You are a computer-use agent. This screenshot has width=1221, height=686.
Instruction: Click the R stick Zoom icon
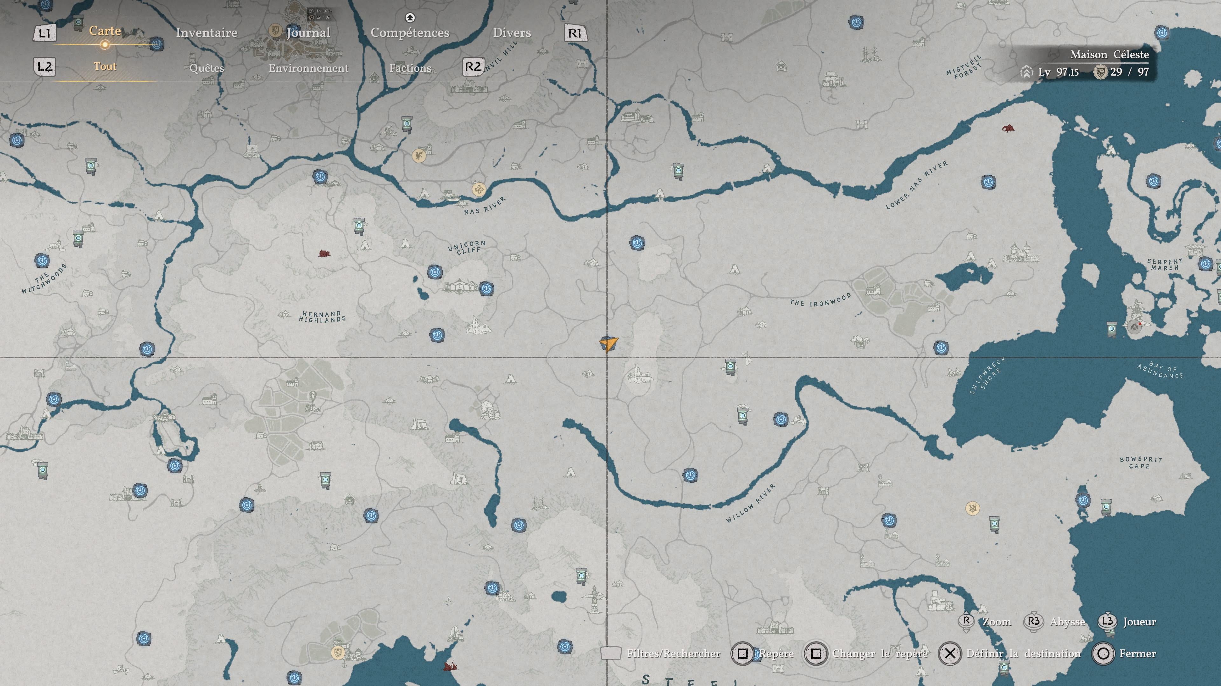(x=966, y=621)
